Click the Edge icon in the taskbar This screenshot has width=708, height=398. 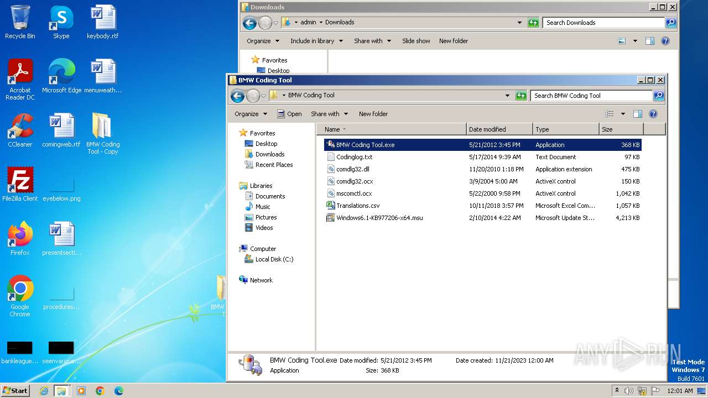(x=118, y=391)
